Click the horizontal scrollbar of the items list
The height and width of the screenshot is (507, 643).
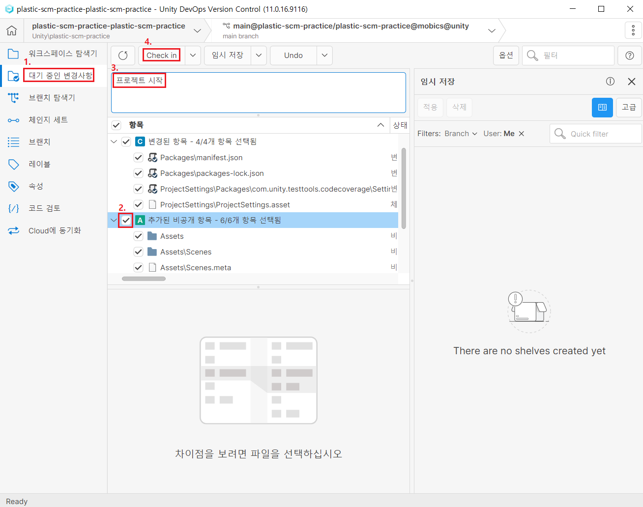[144, 279]
